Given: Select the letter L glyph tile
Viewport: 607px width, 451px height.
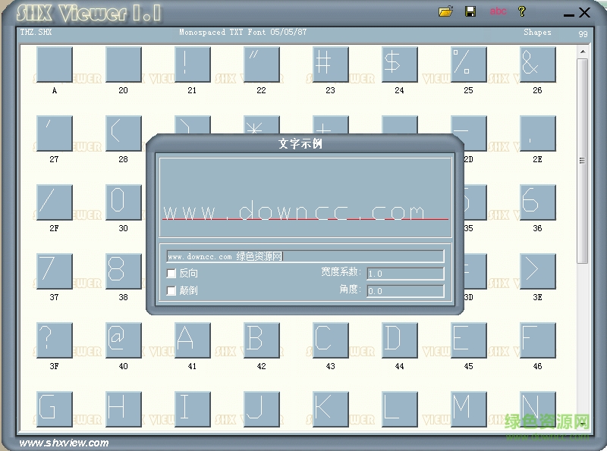Looking at the screenshot, I should 400,409.
